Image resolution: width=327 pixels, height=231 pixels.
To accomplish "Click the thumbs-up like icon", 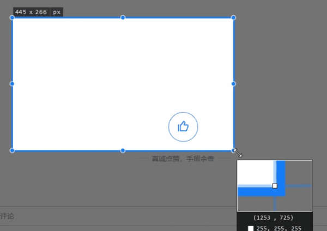I will (183, 127).
